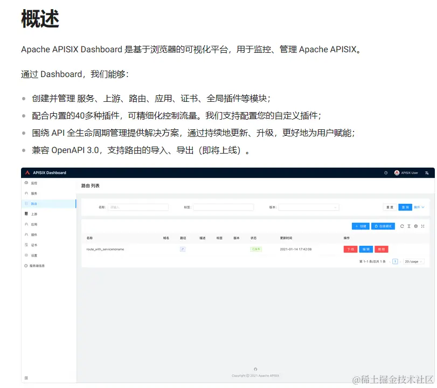
Task: Open the 版本 dropdown
Action: pyautogui.click(x=309, y=207)
